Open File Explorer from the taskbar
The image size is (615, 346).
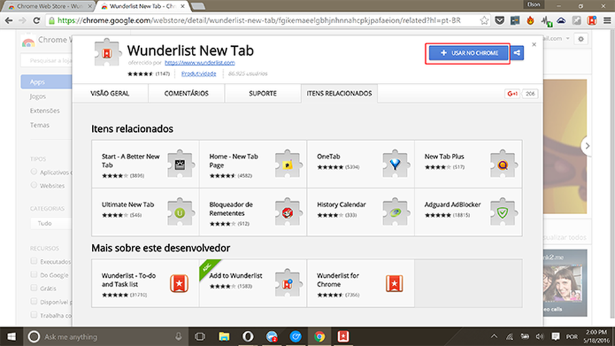(224, 337)
